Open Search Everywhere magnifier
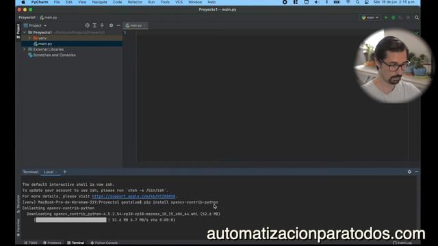Image resolution: width=438 pixels, height=246 pixels. pos(417,18)
